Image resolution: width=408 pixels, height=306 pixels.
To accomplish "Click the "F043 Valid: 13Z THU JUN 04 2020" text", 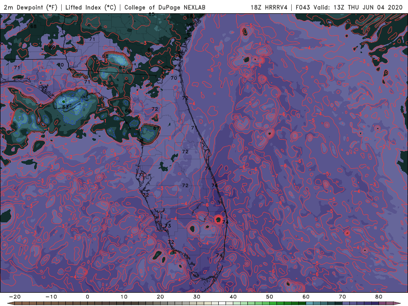I will point(349,7).
